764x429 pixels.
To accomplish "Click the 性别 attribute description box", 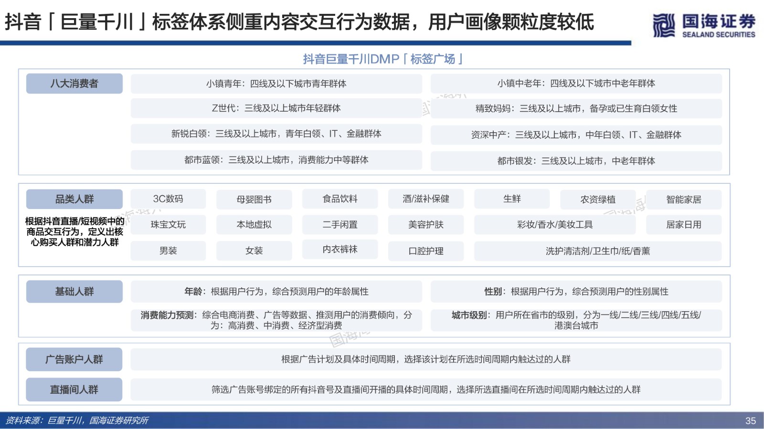I will 576,292.
